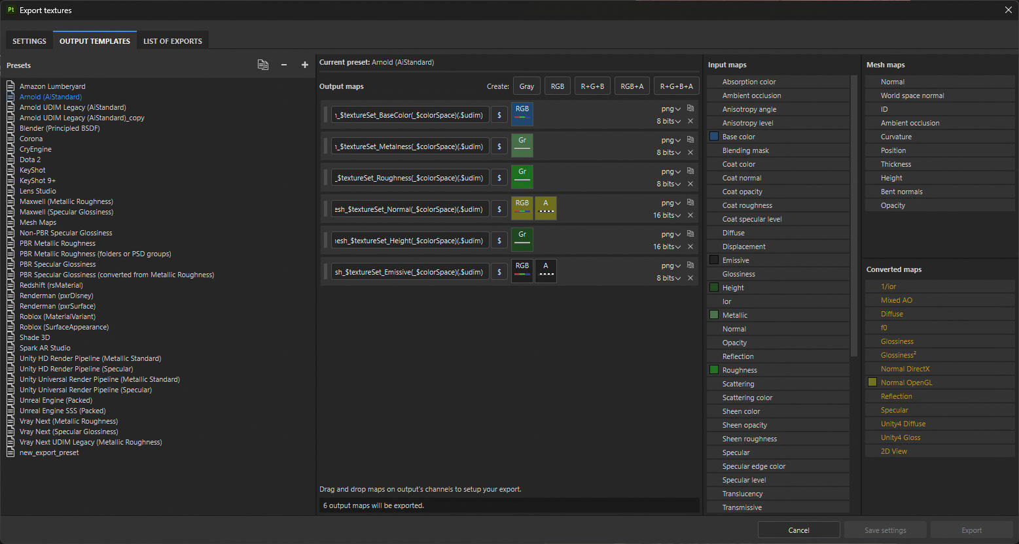
Task: Duplicate the selected preset using copy icon
Action: 263,65
